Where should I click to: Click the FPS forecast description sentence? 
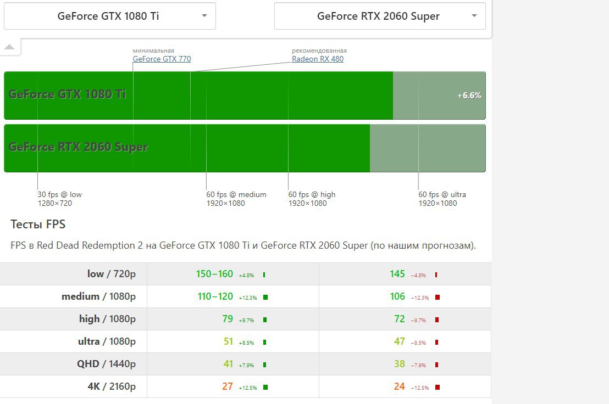point(243,245)
